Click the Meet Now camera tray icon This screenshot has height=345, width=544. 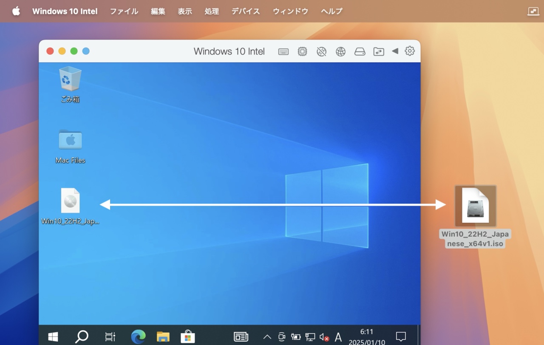coord(281,337)
